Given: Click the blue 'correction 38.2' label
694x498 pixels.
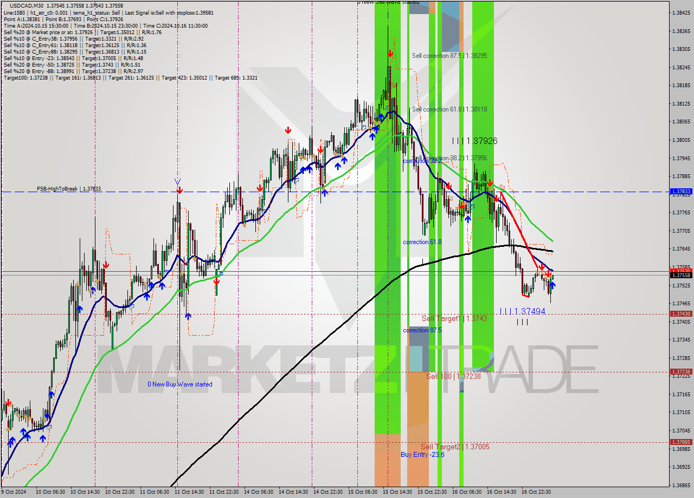Looking at the screenshot, I should point(422,161).
